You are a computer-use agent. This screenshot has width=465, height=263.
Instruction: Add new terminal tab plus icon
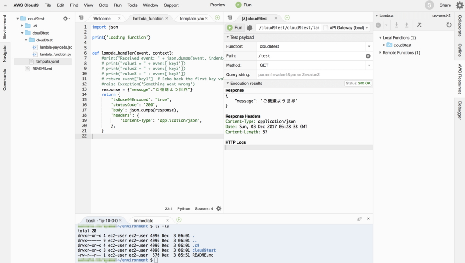[179, 220]
